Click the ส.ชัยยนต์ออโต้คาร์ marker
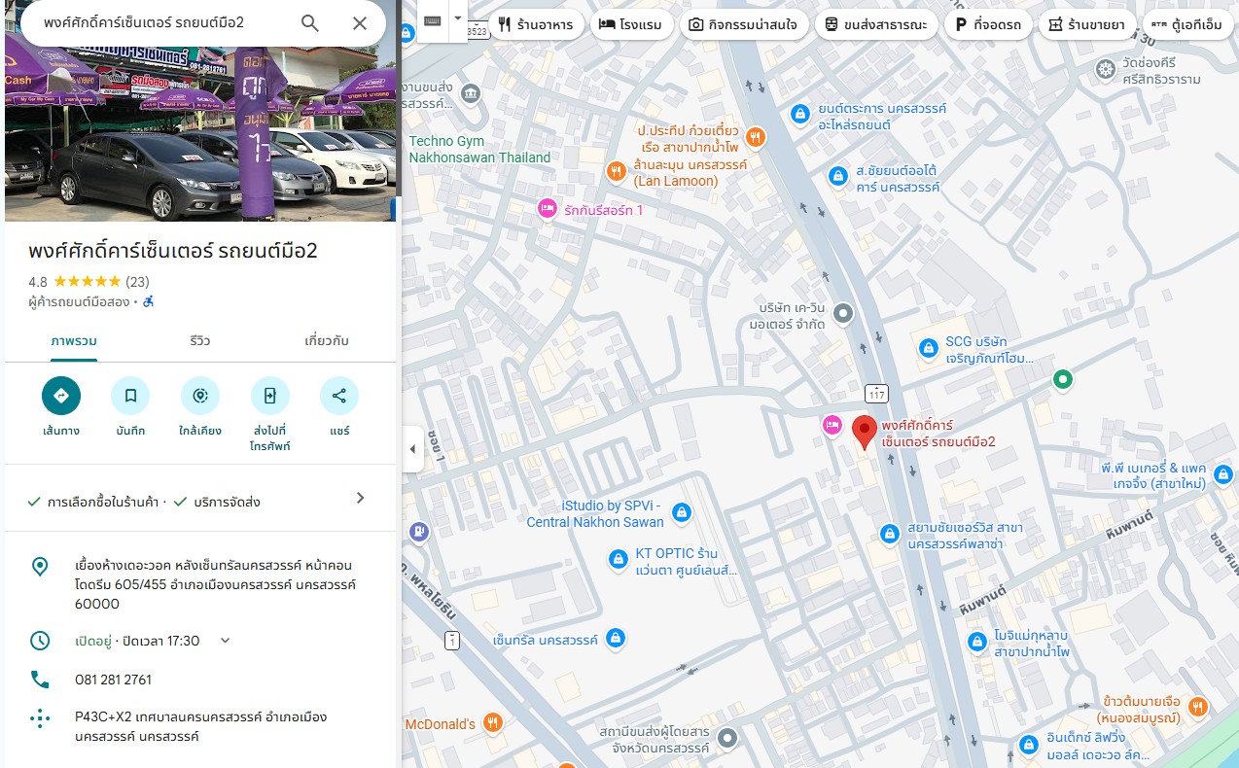Image resolution: width=1239 pixels, height=768 pixels. [x=837, y=176]
